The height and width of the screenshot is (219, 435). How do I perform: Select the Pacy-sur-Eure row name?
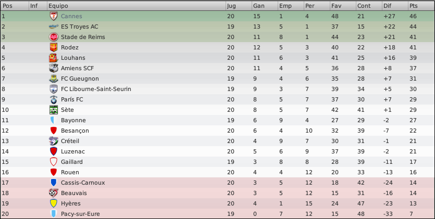pyautogui.click(x=80, y=214)
